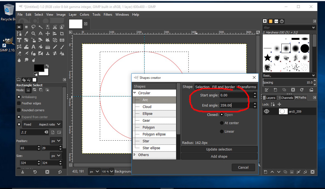Swap foreground and background colors
The height and width of the screenshot is (189, 325).
(x=47, y=66)
